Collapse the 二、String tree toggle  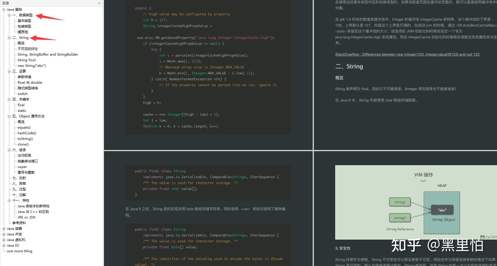coord(9,38)
